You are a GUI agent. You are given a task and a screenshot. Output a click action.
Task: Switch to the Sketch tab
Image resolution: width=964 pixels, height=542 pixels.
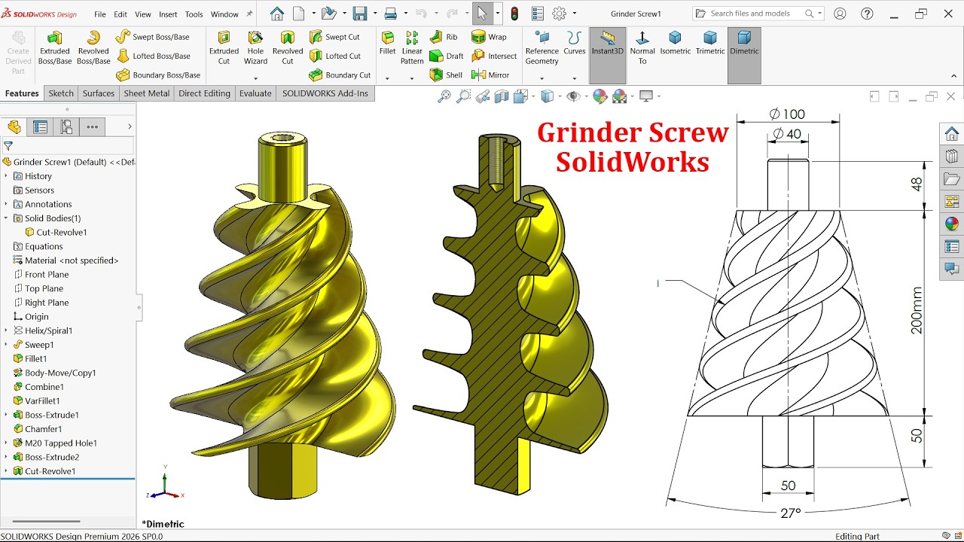coord(61,93)
